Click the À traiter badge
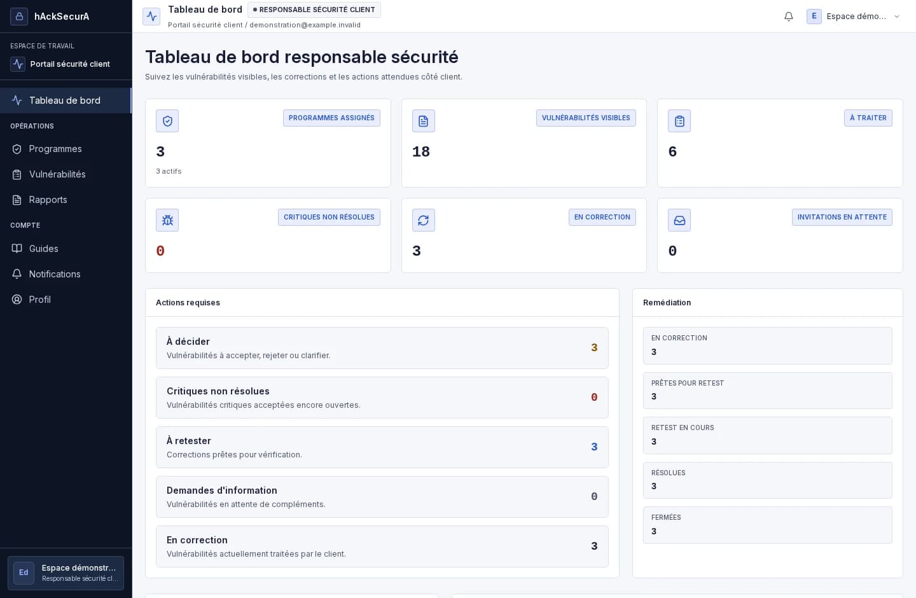The height and width of the screenshot is (598, 916). pyautogui.click(x=868, y=118)
